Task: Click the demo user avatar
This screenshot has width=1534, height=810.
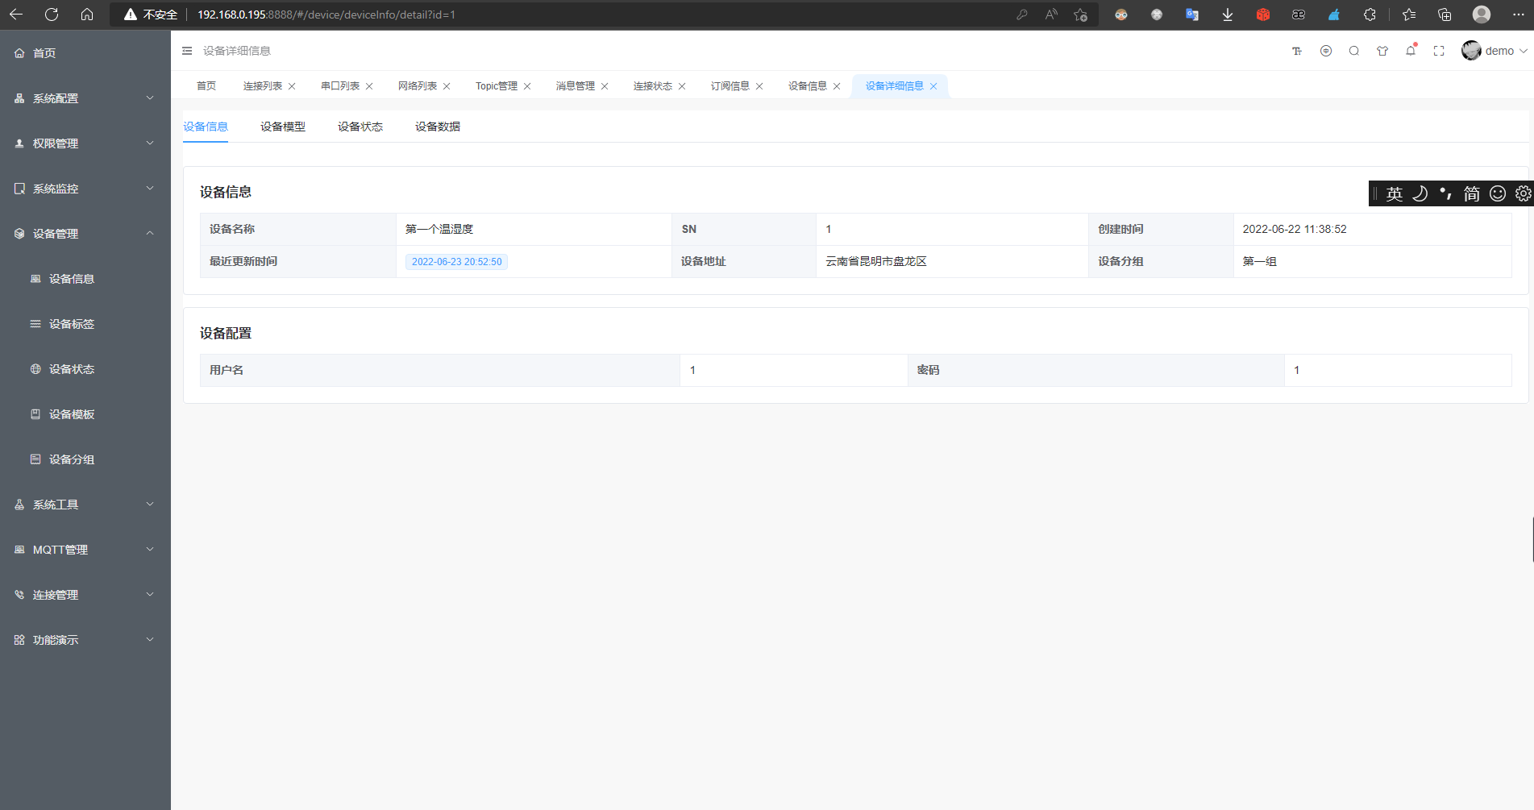Action: coord(1471,51)
